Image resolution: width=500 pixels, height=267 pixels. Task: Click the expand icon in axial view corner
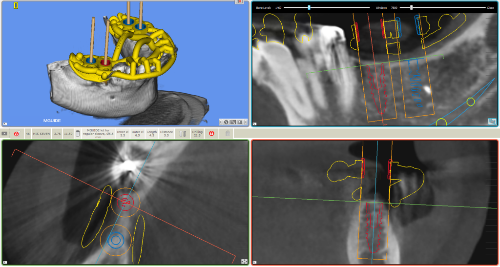click(x=244, y=261)
